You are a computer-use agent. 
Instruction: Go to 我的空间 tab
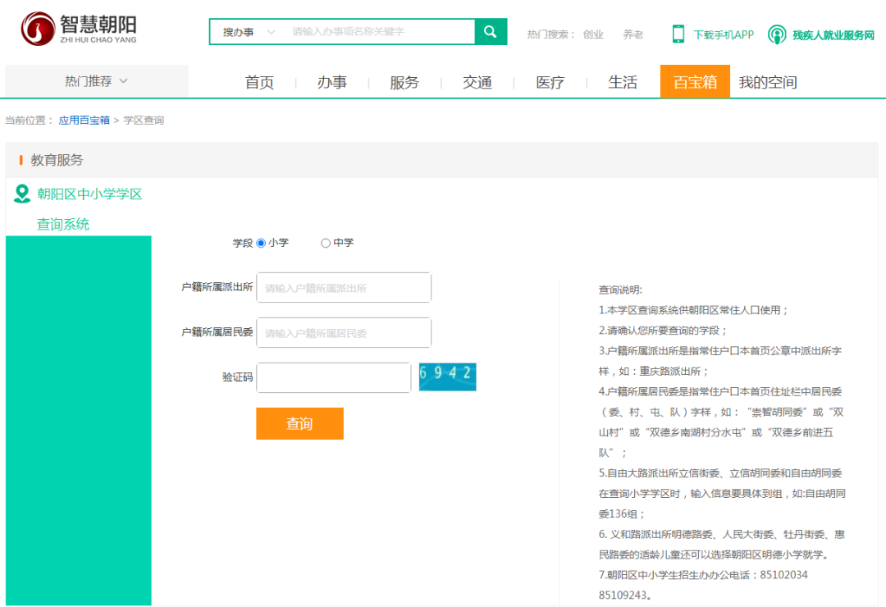pos(767,82)
